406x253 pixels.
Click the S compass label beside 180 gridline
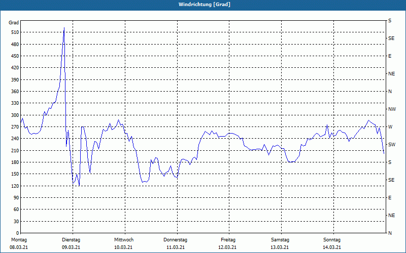tap(390, 162)
